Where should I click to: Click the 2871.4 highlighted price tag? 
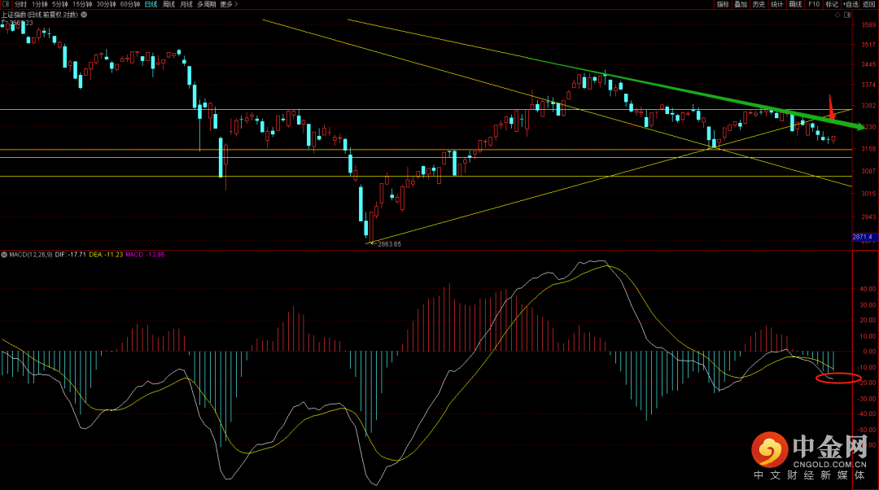tap(862, 237)
